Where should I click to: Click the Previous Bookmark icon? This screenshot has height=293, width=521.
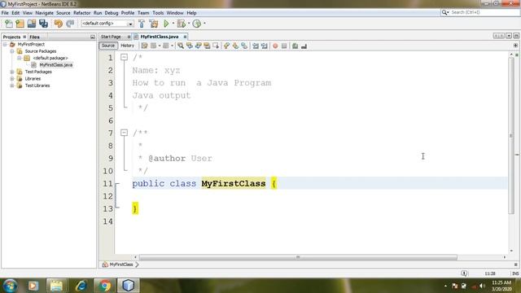coord(226,46)
